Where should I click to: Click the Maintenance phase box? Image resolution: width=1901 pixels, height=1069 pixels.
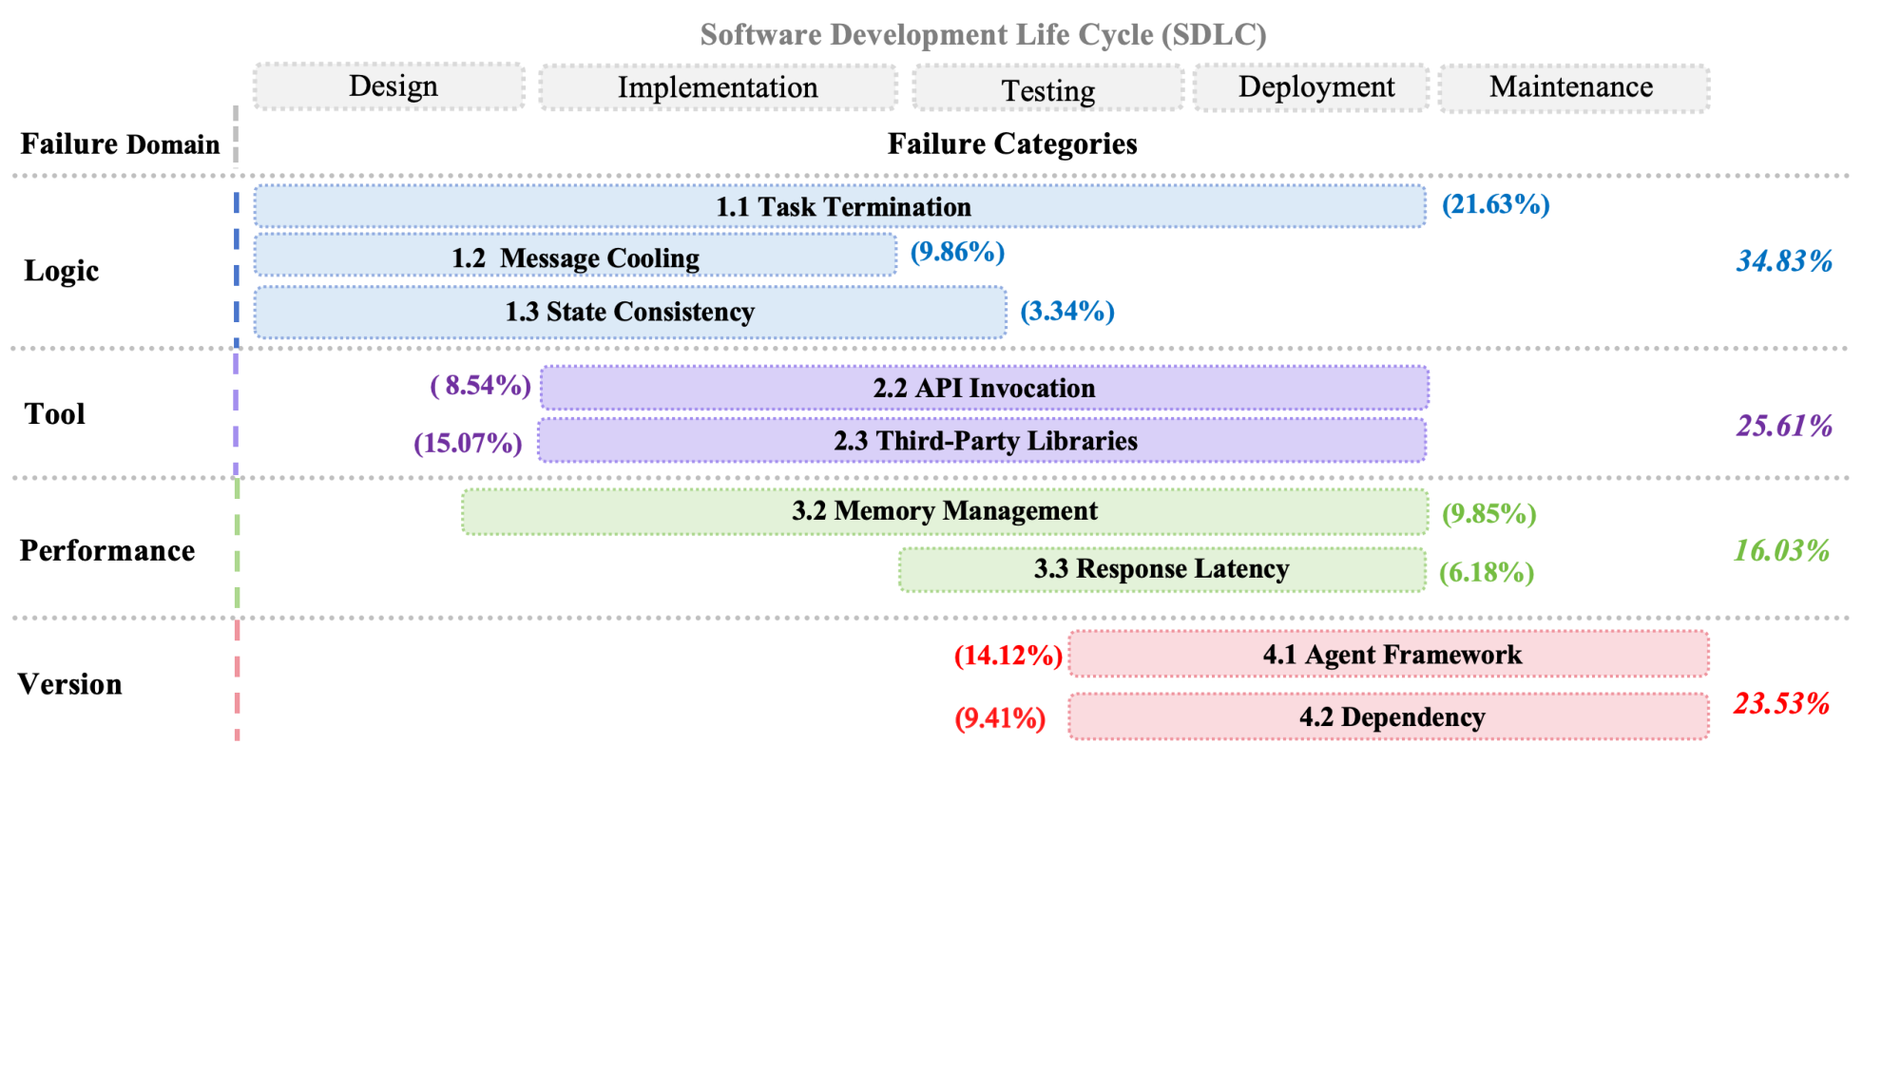pyautogui.click(x=1573, y=87)
